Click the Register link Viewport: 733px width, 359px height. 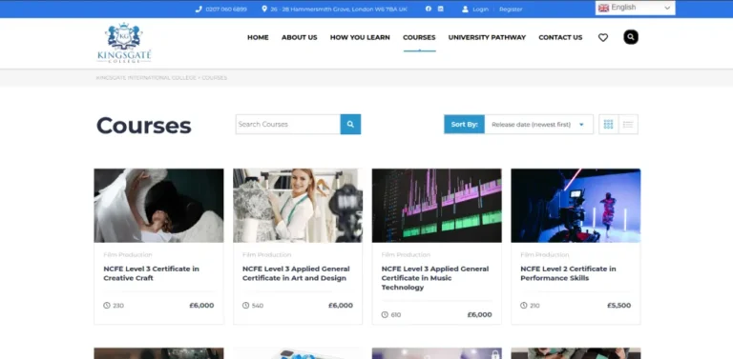[511, 10]
